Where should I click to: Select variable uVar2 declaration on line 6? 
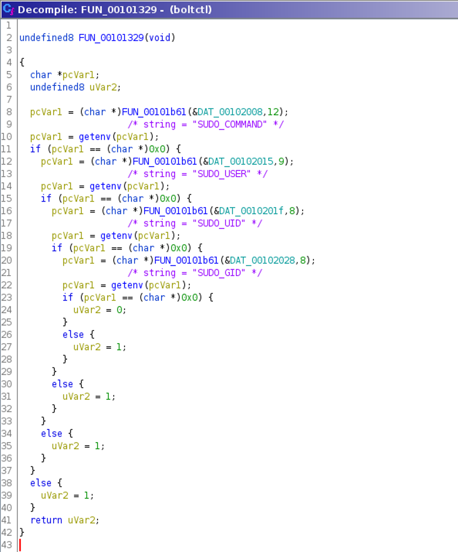click(103, 87)
